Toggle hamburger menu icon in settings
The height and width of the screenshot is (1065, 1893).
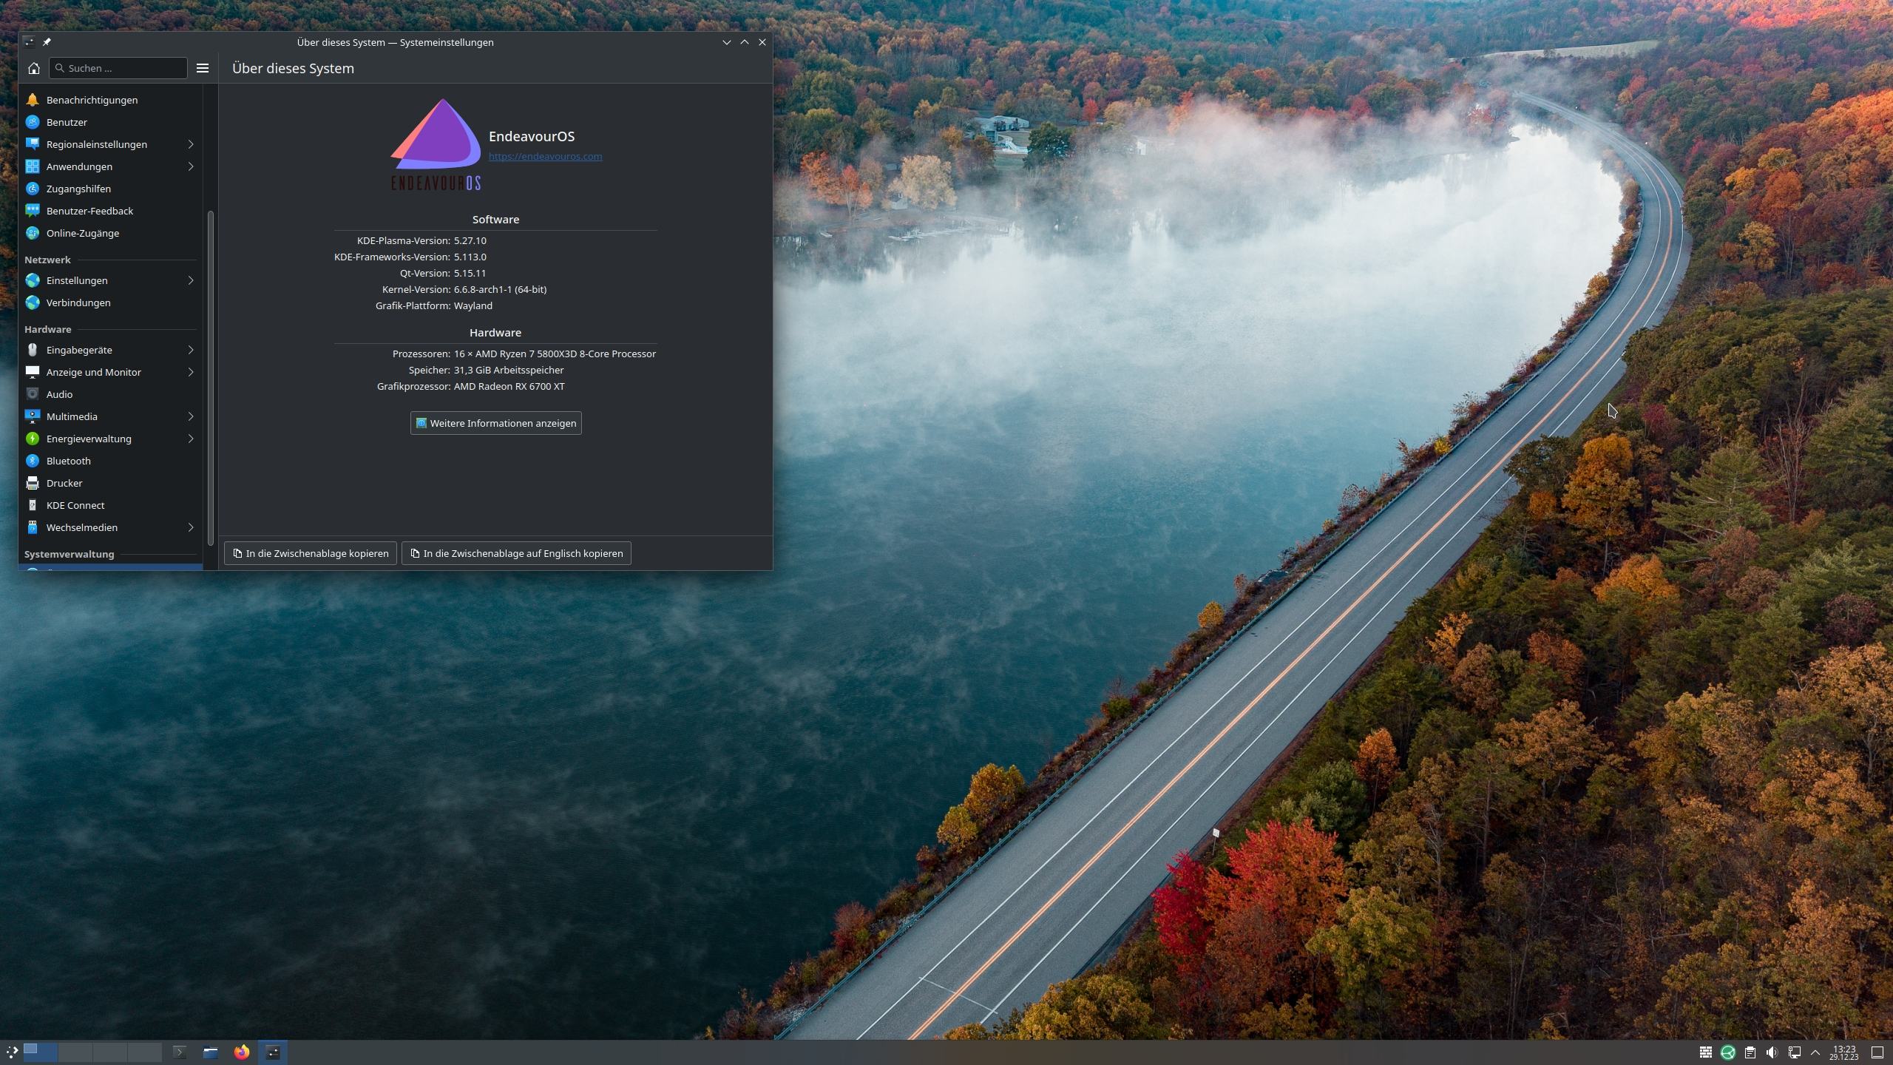coord(203,67)
